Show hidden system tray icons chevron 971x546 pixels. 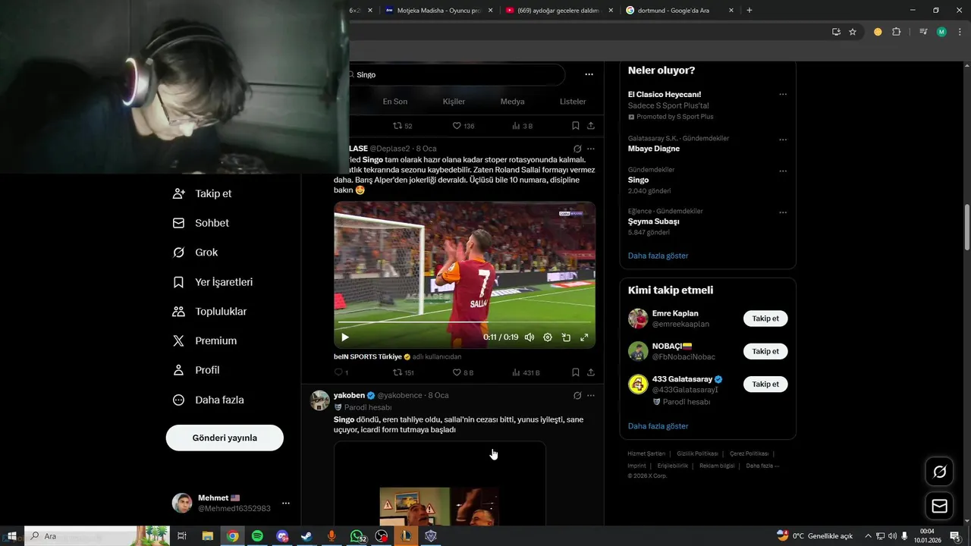coord(869,536)
